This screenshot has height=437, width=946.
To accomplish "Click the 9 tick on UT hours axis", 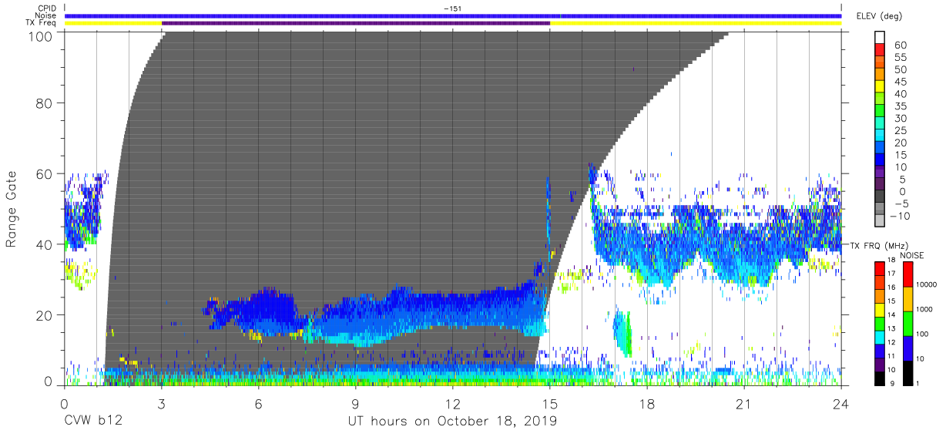I will 355,402.
